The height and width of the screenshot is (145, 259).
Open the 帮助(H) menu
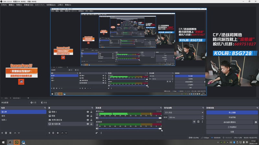tap(68, 5)
